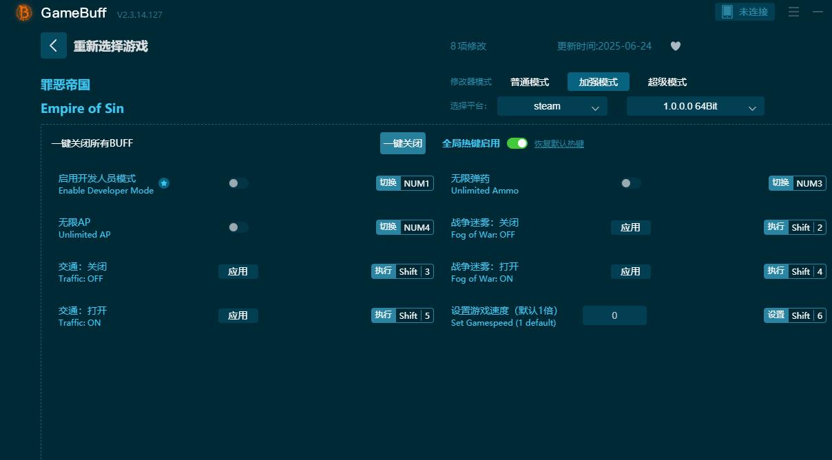Click the GameBuff logo icon
Screen dimensions: 832x460
tap(23, 12)
